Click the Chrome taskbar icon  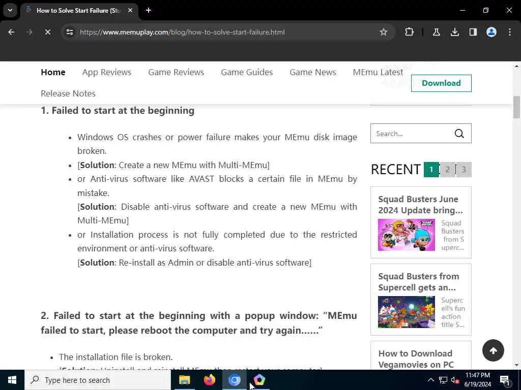pyautogui.click(x=234, y=380)
